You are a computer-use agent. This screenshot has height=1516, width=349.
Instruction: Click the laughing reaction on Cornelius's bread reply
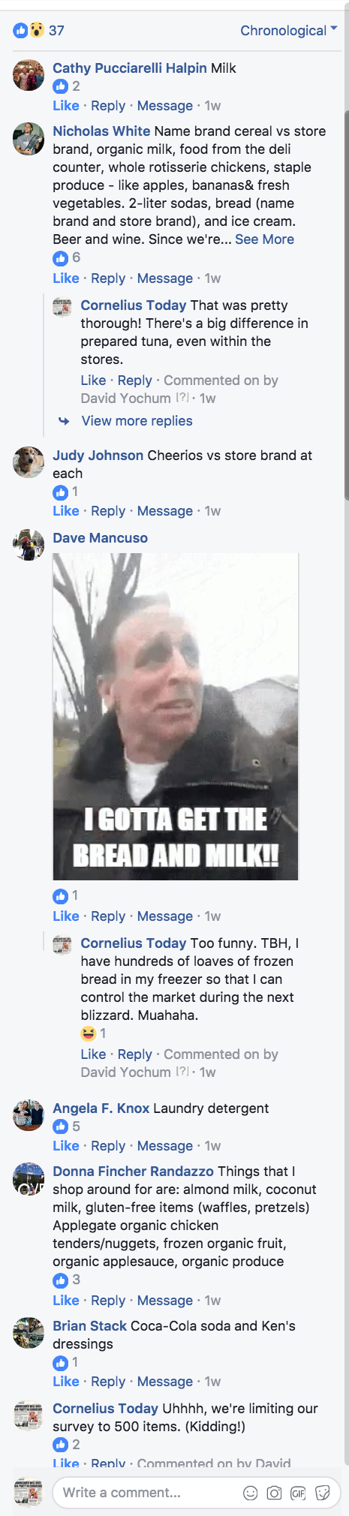pos(93,1033)
